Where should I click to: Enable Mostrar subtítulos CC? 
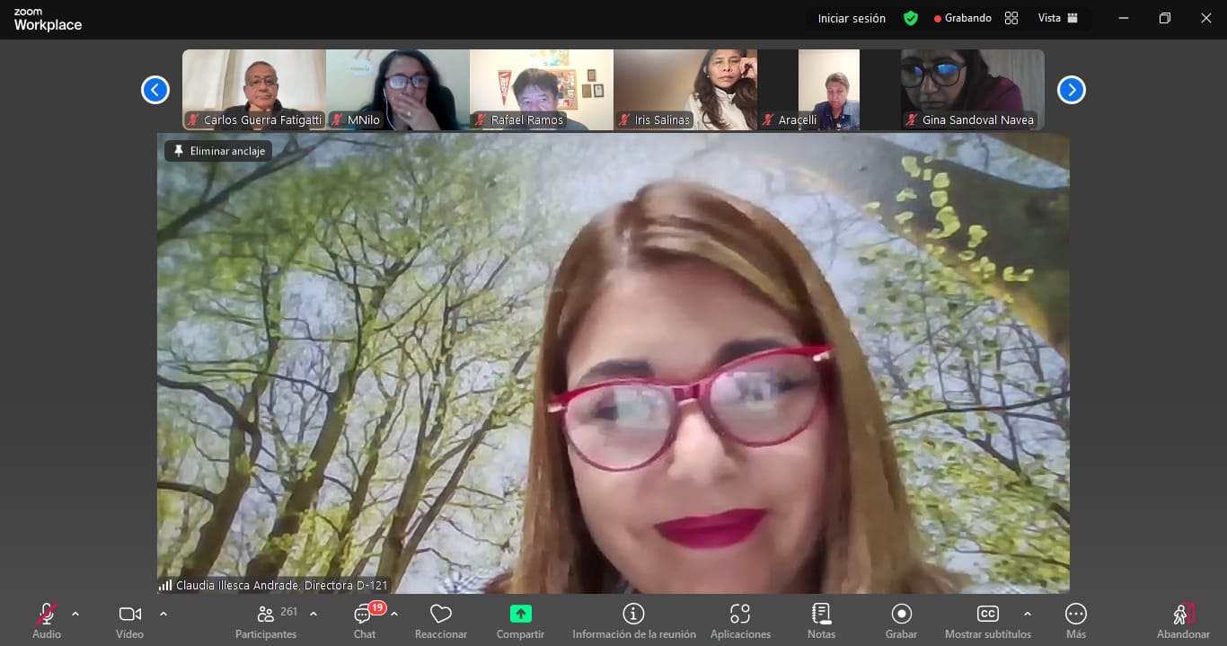[x=988, y=620]
